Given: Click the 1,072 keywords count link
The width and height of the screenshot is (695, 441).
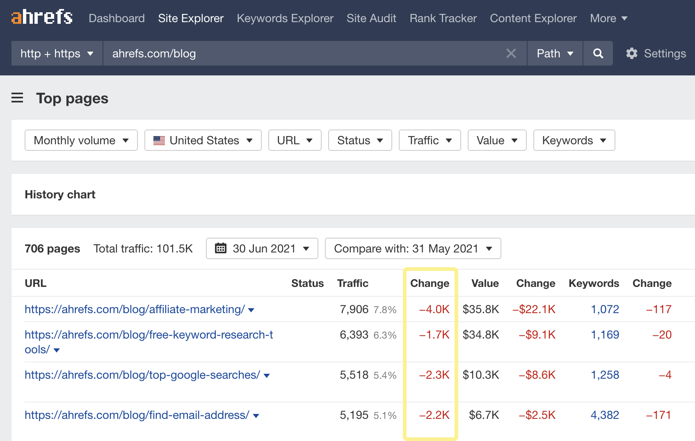Looking at the screenshot, I should (605, 309).
